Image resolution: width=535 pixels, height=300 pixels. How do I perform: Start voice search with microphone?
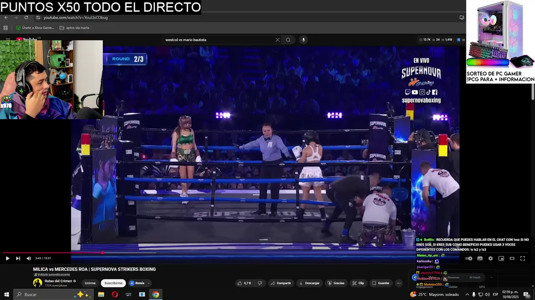coord(303,40)
